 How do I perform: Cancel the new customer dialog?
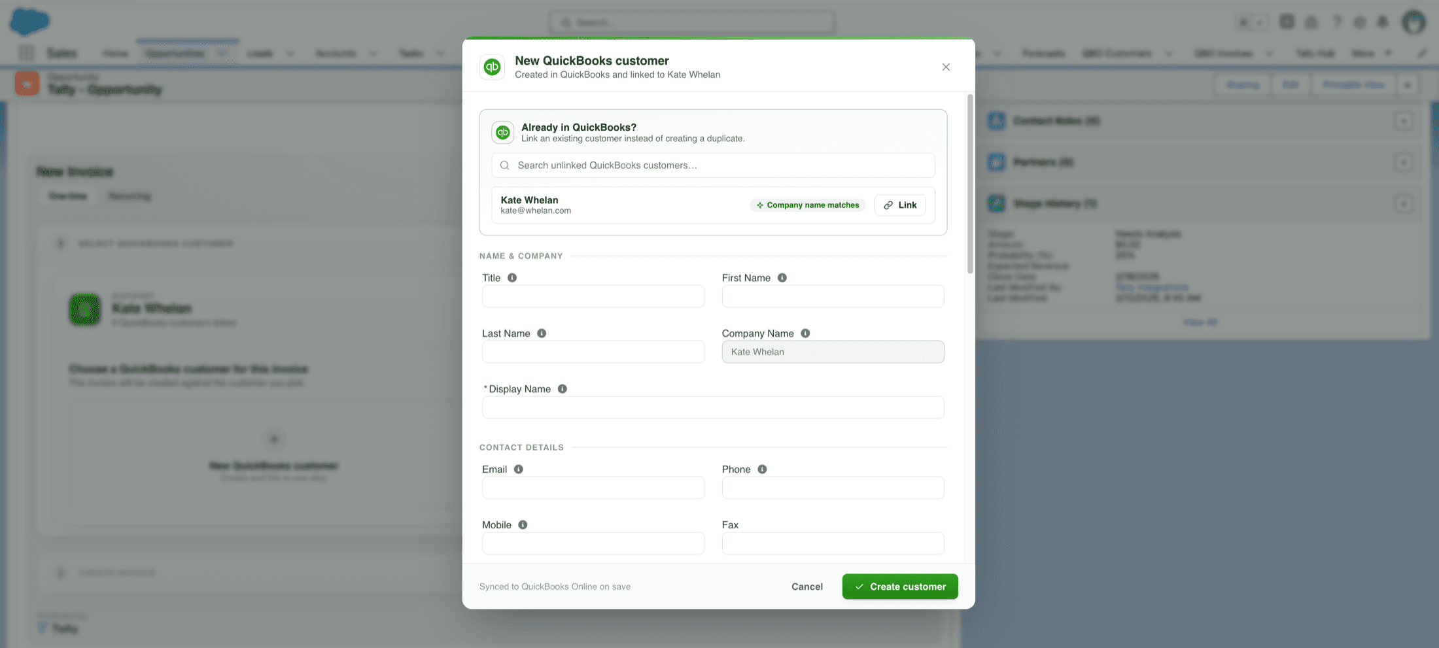(807, 587)
